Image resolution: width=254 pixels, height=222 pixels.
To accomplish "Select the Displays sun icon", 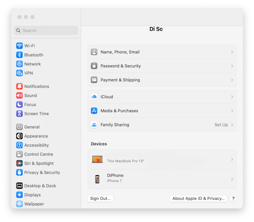I will click(19, 194).
